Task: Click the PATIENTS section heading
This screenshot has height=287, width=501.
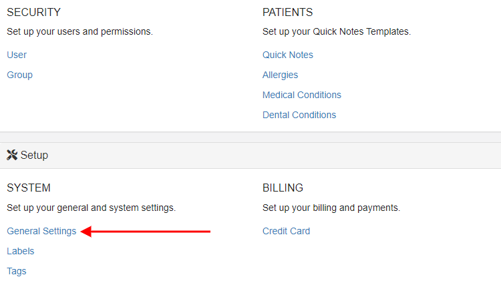Action: [x=287, y=12]
